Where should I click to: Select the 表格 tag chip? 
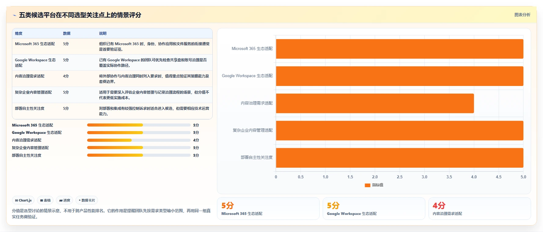[45, 200]
